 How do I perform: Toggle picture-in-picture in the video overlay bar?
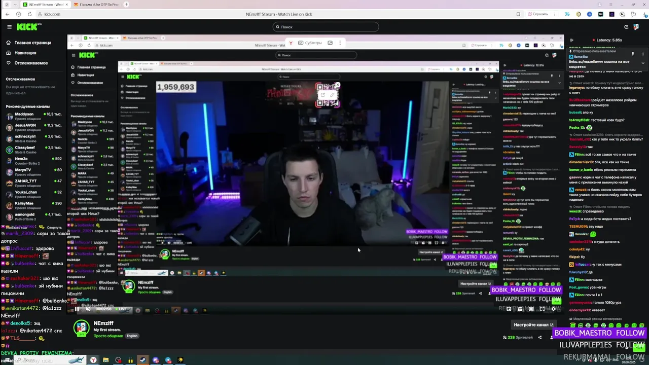pos(330,43)
